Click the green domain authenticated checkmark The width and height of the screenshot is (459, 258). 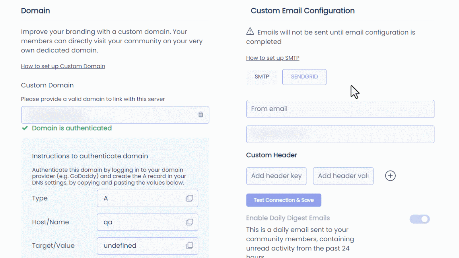coord(25,128)
